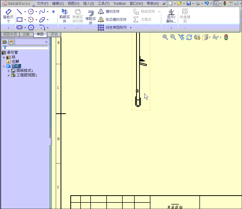Screen dimensions: 242x209
Task: Click the Print icon
Action: click(197, 3)
